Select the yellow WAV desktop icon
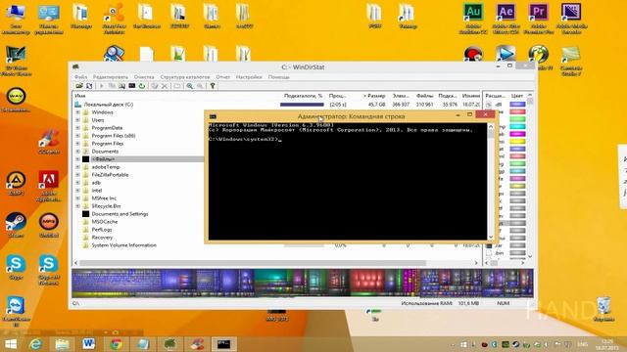This screenshot has height=352, width=627. [x=16, y=100]
